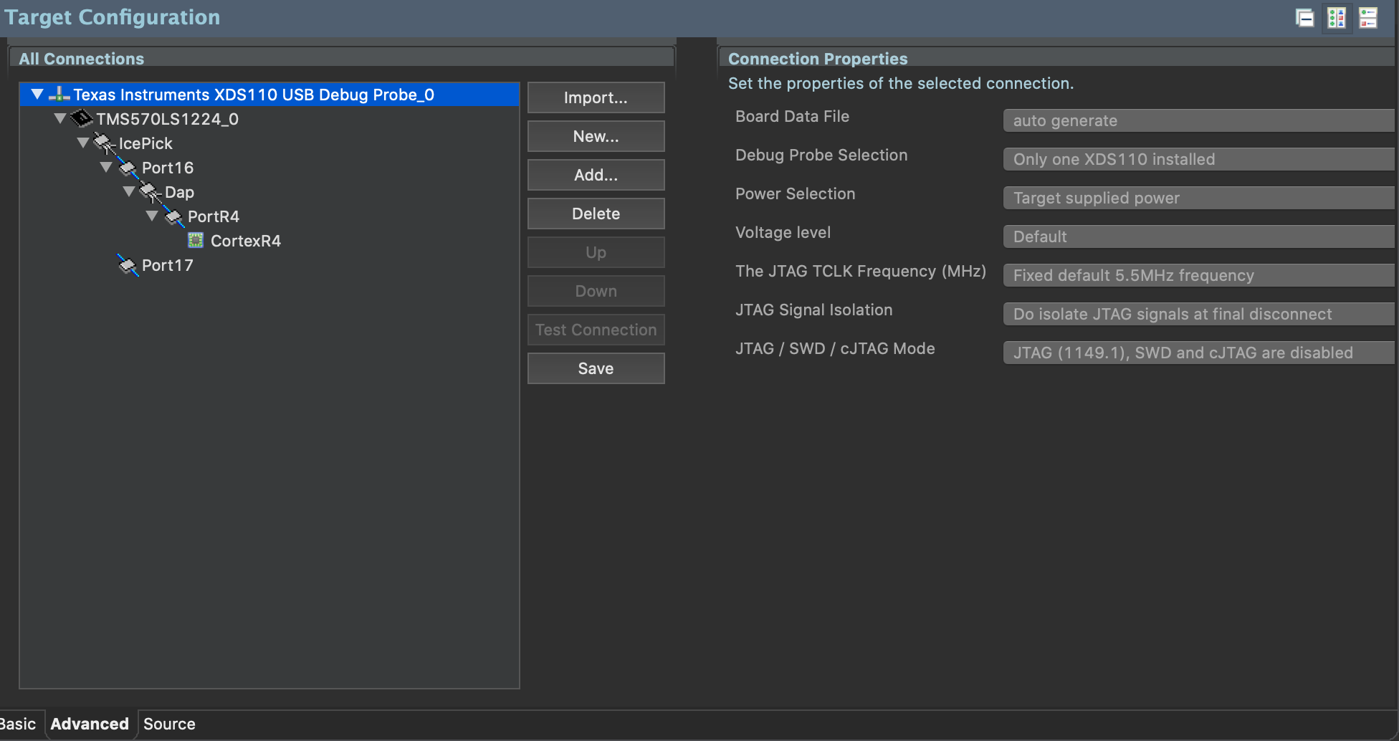
Task: Open the Power Selection dropdown
Action: [1199, 198]
